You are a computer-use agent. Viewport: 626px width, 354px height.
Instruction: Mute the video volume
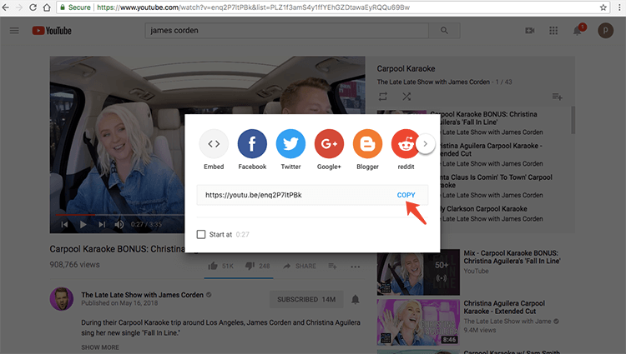(119, 225)
